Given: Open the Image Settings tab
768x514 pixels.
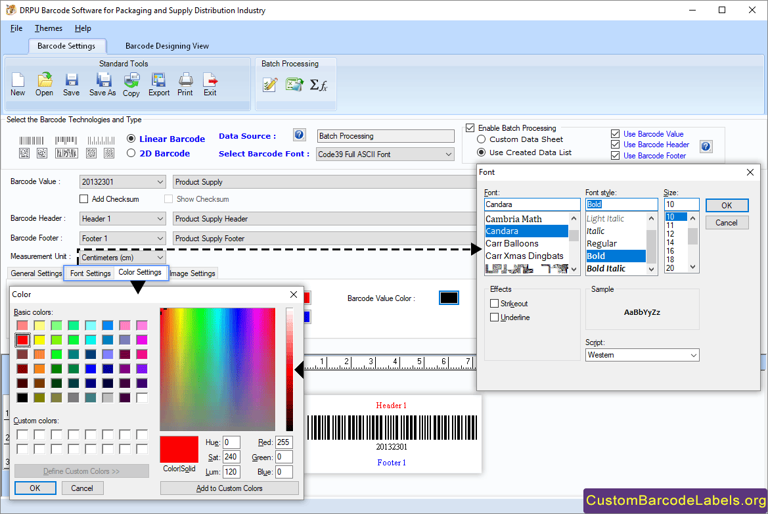Looking at the screenshot, I should pos(192,273).
